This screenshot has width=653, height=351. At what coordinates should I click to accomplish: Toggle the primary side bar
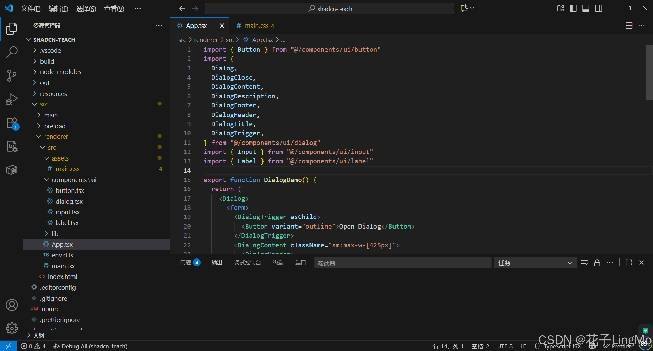click(573, 9)
